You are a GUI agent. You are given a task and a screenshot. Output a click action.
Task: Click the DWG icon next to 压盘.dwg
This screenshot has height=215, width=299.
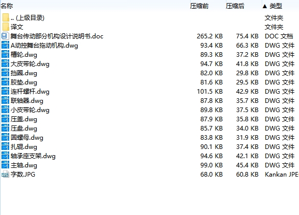pyautogui.click(x=5, y=128)
